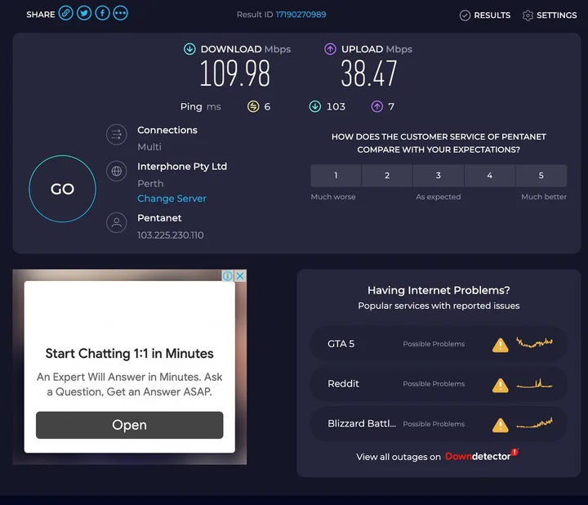Select rating 4 for Pentanet
588x505 pixels.
click(x=489, y=176)
